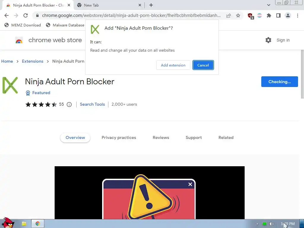Select the Ninja Adult Porn Blocker browser tab
Image resolution: width=304 pixels, height=228 pixels.
tap(38, 5)
